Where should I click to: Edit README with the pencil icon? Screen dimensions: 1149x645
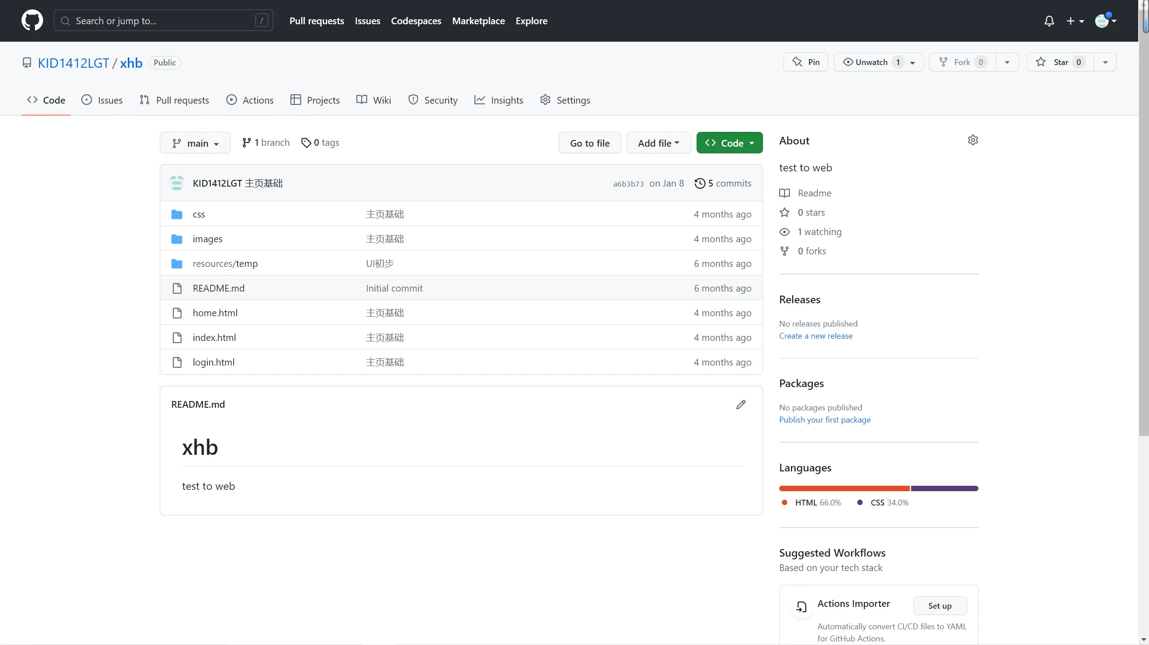point(741,405)
